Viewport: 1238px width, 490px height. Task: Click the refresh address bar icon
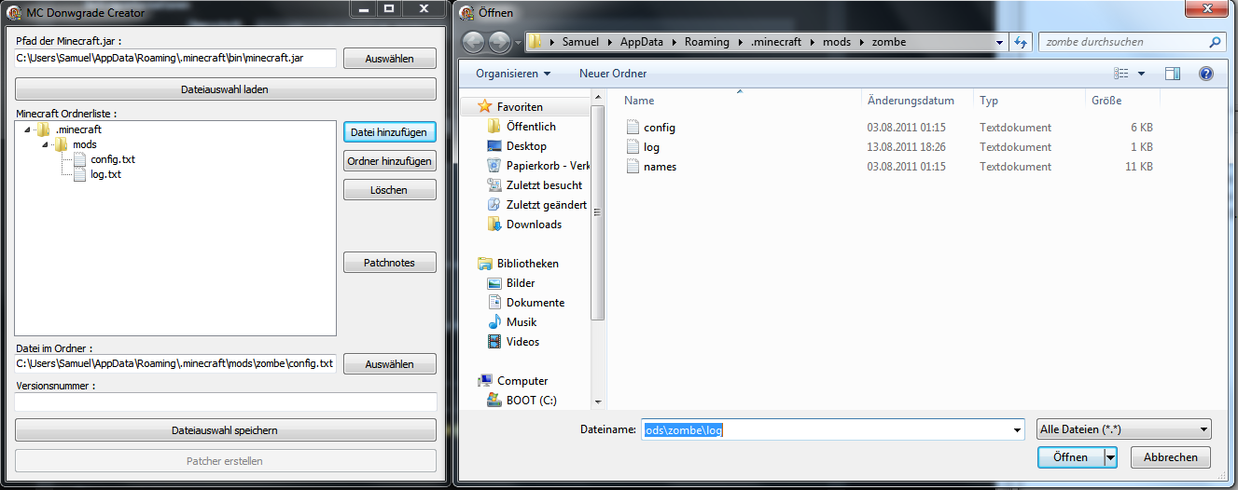1021,42
